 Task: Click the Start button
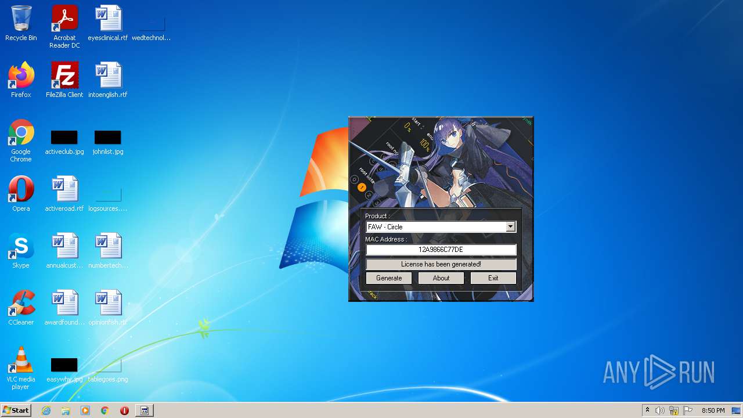[x=16, y=410]
